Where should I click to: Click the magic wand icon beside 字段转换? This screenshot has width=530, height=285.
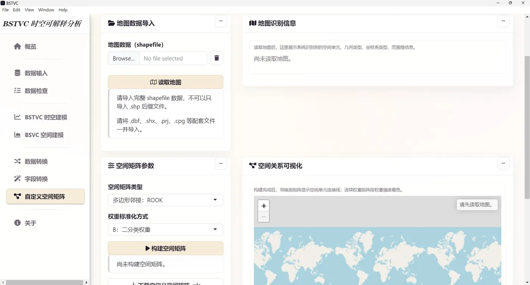tap(17, 179)
